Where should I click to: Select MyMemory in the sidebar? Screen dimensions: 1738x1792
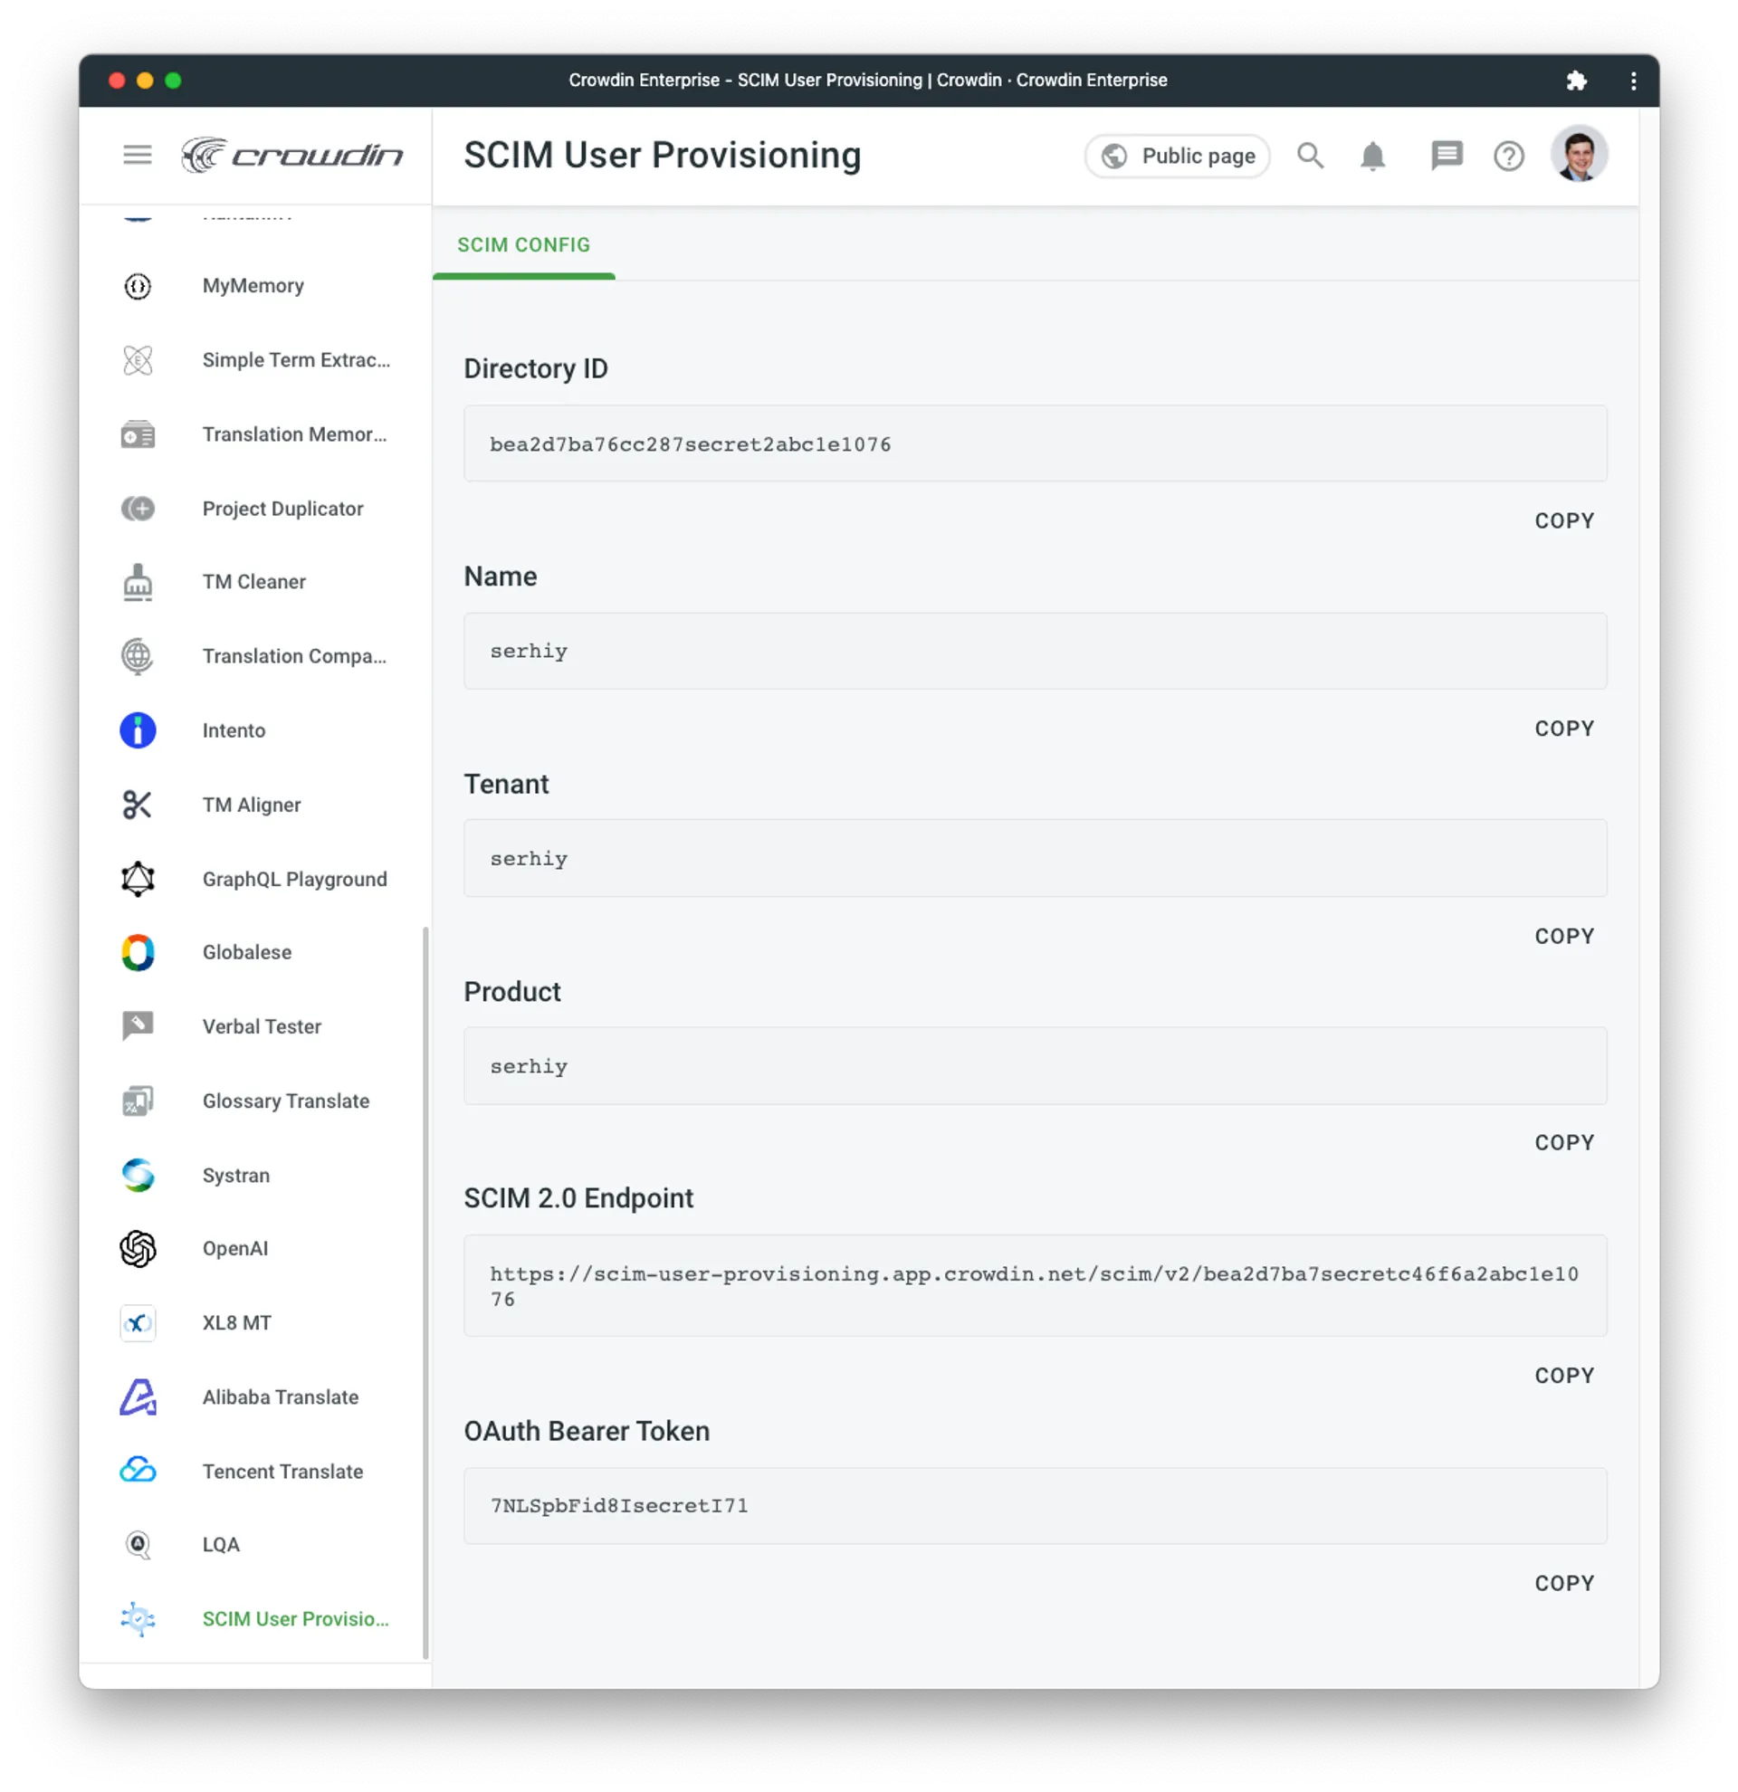coord(254,286)
